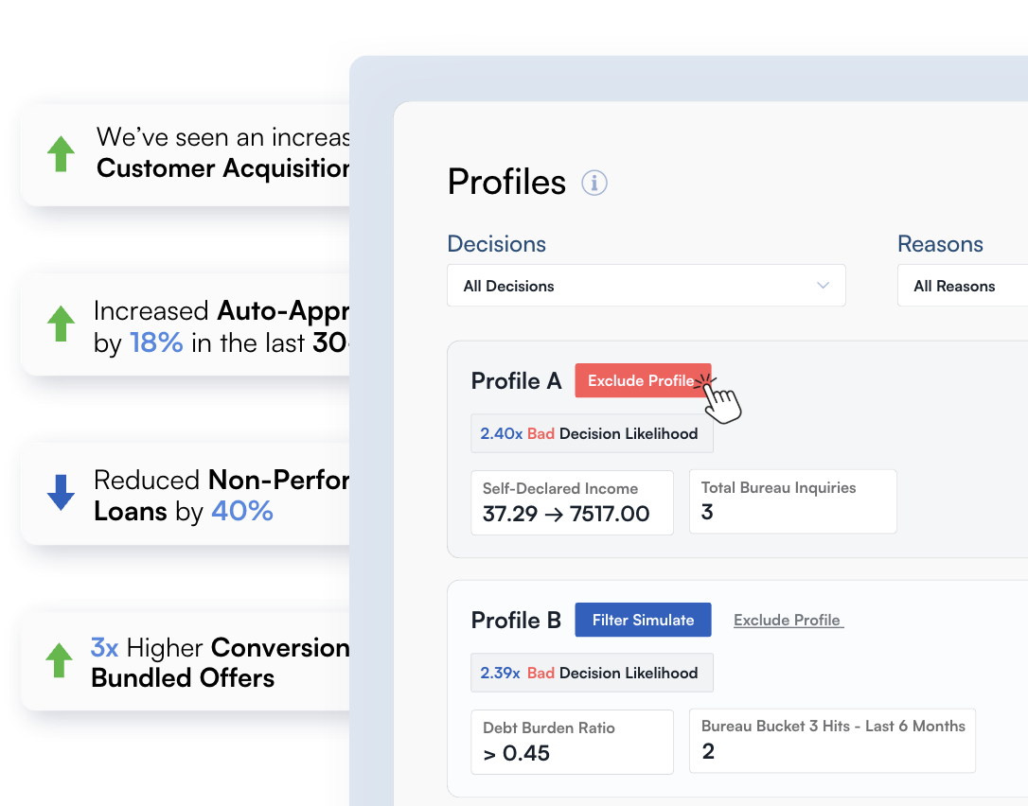Click the Customer Acquisition text

tap(222, 168)
